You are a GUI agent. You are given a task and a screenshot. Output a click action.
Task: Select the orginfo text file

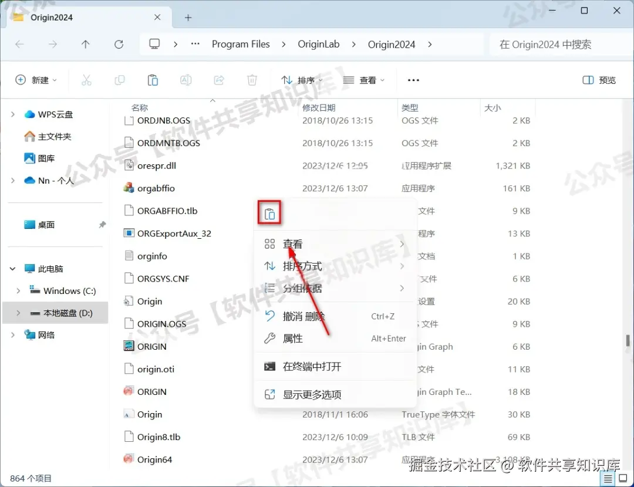152,256
